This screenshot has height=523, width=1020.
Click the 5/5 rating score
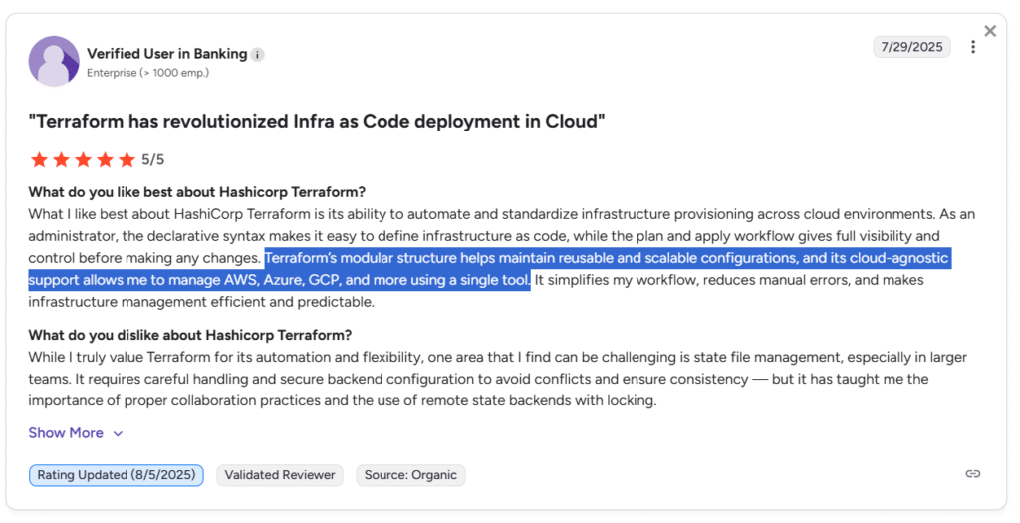[x=153, y=160]
